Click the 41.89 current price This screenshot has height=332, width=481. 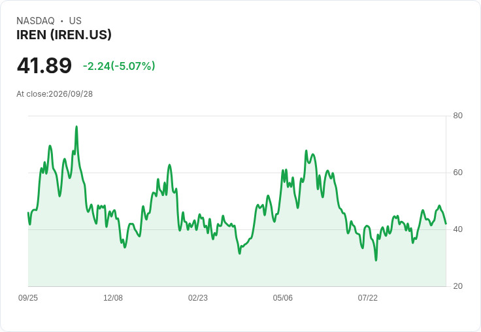click(x=44, y=65)
